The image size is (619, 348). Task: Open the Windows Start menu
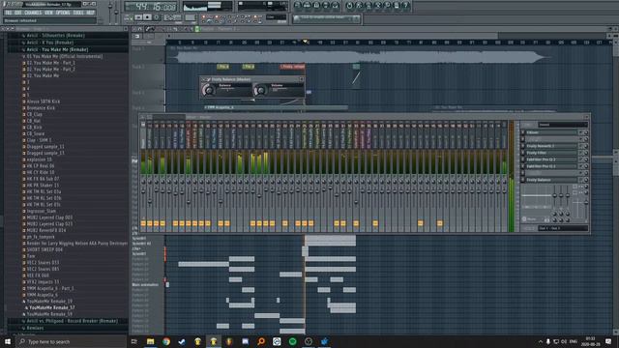[8, 341]
